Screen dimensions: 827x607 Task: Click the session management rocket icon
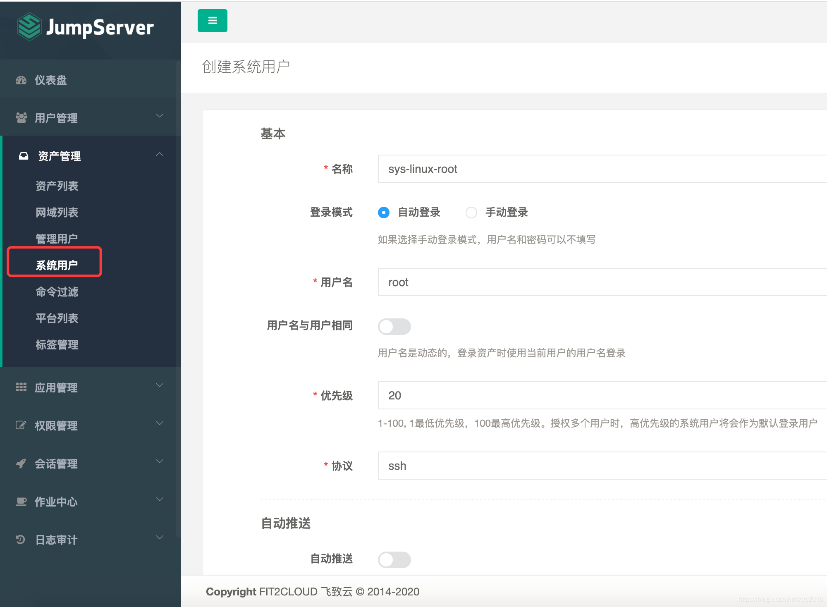point(21,464)
